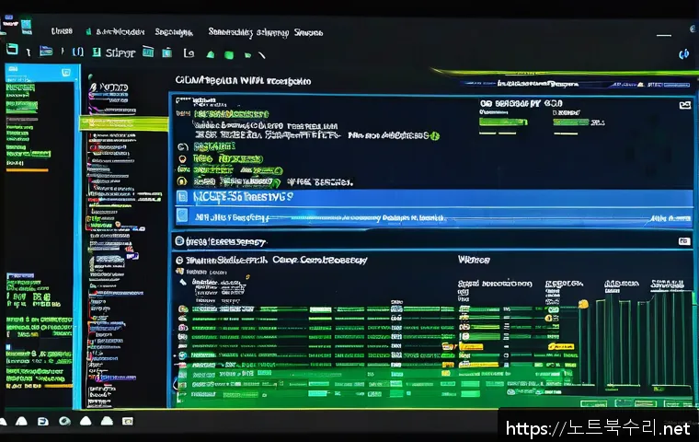
Task: Select the dark-blue highlighted row in the main list
Action: pyautogui.click(x=434, y=197)
